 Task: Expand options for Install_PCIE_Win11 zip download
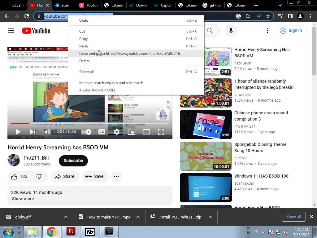click(210, 217)
